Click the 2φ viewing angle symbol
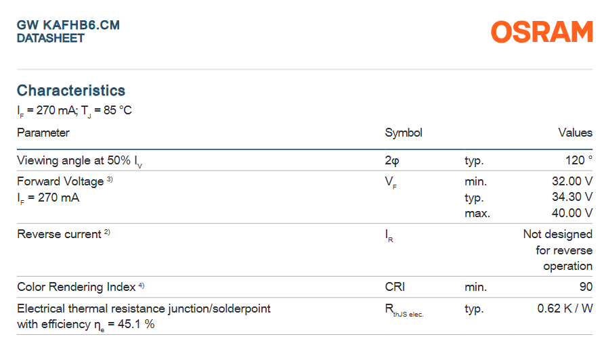 point(392,161)
